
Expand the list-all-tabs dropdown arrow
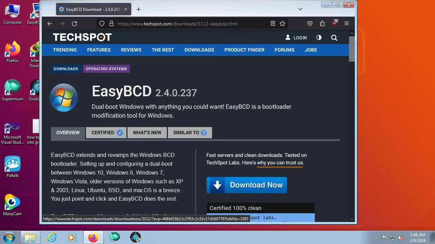pyautogui.click(x=300, y=9)
